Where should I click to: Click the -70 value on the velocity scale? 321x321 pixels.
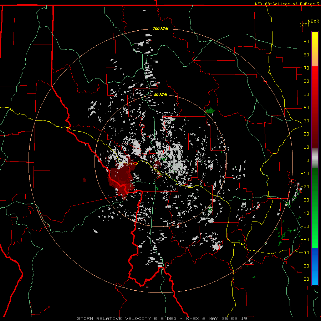tap(305, 253)
